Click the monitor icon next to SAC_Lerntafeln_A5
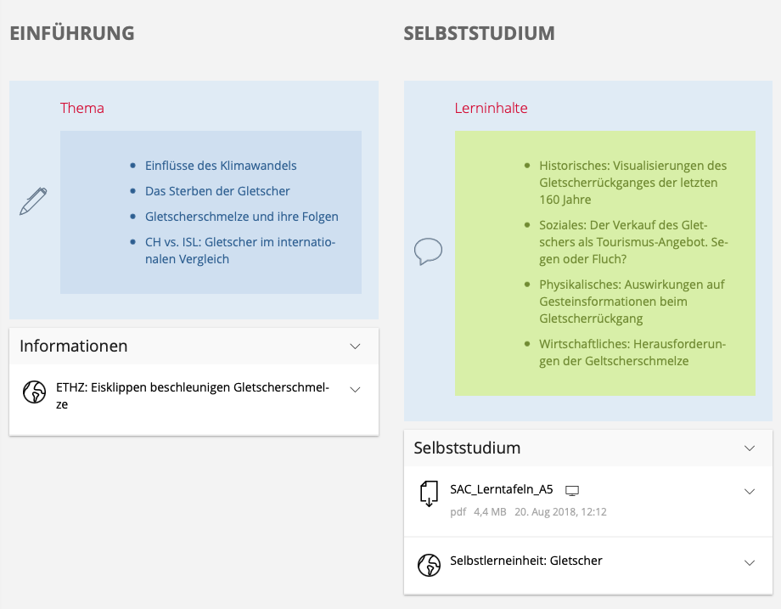781x609 pixels. pyautogui.click(x=572, y=490)
